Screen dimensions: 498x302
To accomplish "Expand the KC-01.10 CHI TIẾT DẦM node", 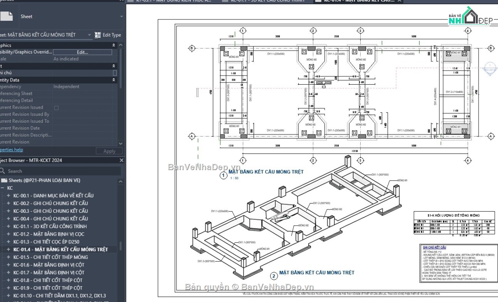I will pos(8,295).
